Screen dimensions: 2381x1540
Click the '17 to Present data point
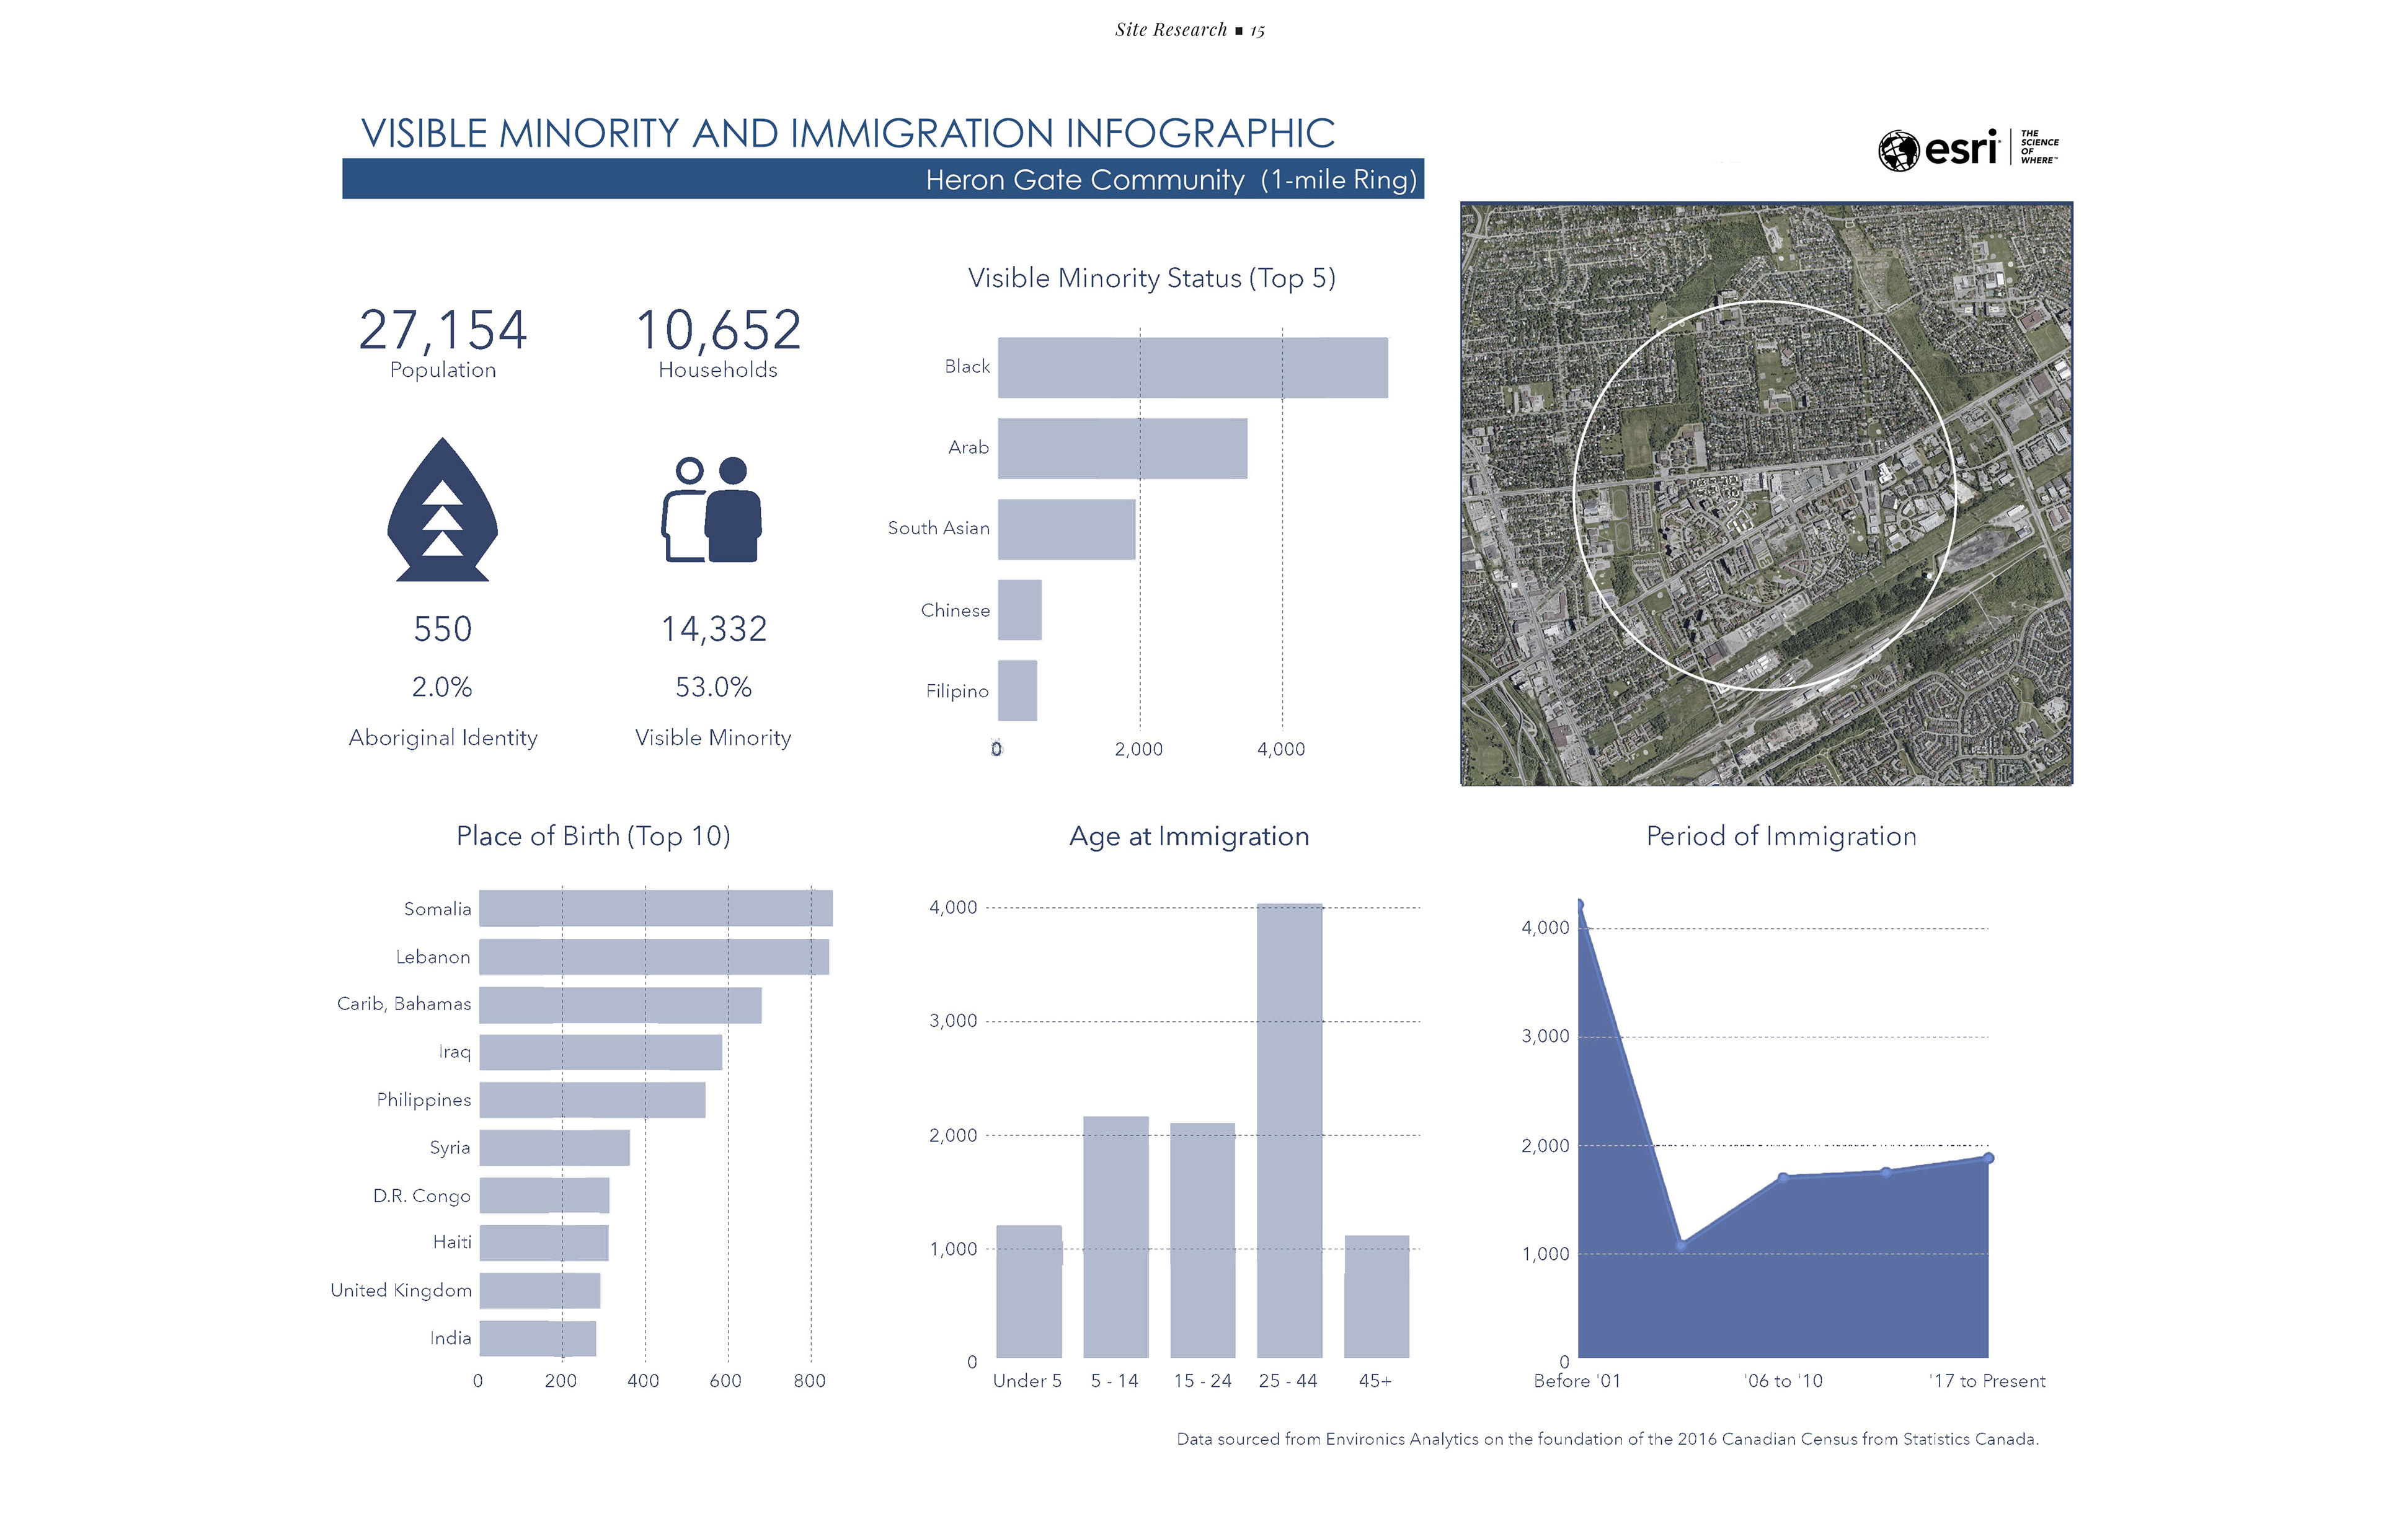1989,1158
